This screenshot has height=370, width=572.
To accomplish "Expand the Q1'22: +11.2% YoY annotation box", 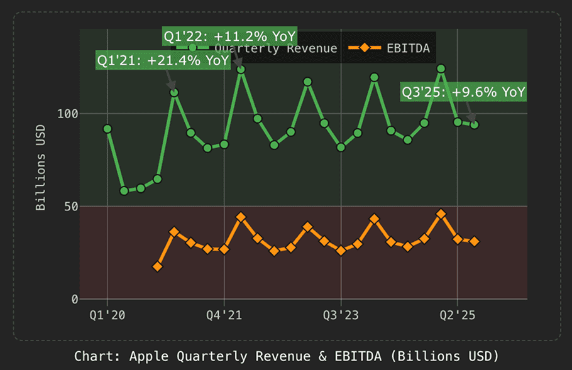I will 231,37.
